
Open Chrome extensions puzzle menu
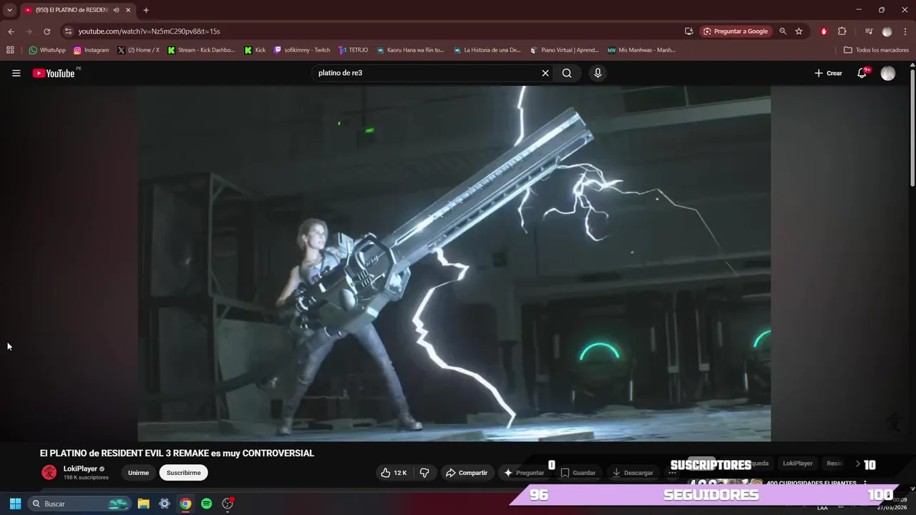pyautogui.click(x=842, y=31)
